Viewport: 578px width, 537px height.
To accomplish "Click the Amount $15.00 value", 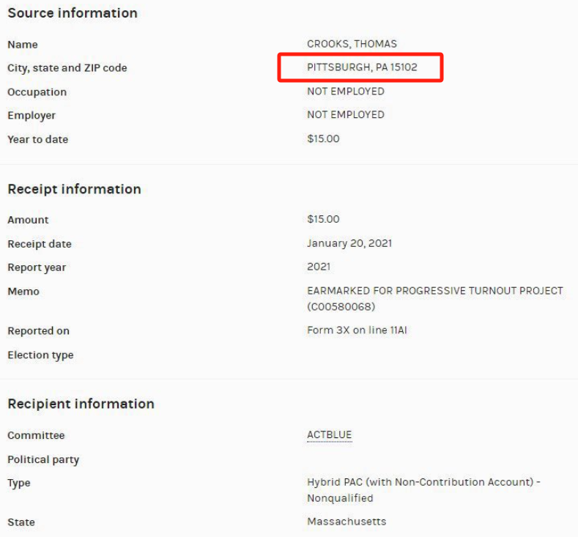I will (x=323, y=219).
